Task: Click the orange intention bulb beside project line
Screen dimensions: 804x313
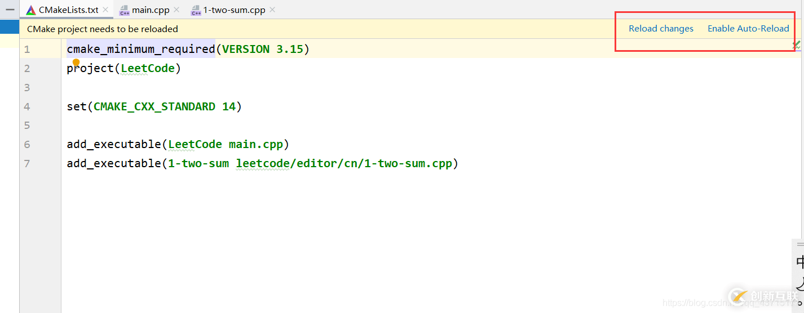Action: click(76, 62)
